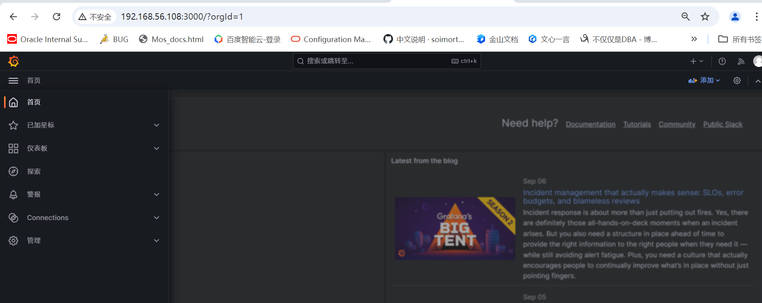This screenshot has height=303, width=762.
Task: Open the 添加 add panel dropdown
Action: point(704,81)
